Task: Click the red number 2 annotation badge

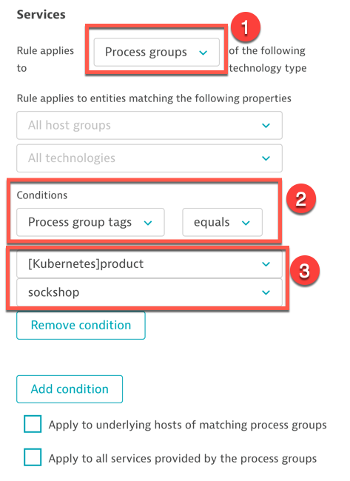Action: click(300, 198)
